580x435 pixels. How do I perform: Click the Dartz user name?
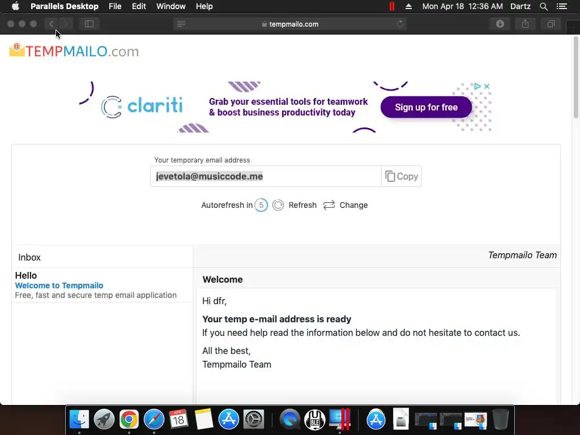[521, 6]
